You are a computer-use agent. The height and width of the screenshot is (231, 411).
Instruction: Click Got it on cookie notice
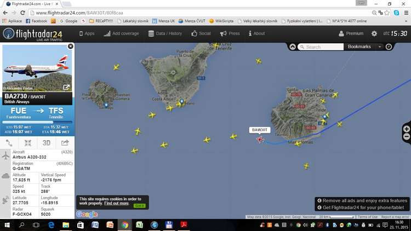click(139, 206)
